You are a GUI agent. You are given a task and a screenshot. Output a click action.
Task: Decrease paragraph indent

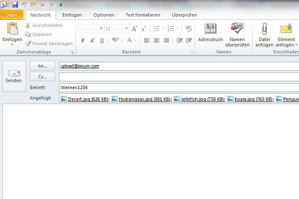(x=179, y=40)
